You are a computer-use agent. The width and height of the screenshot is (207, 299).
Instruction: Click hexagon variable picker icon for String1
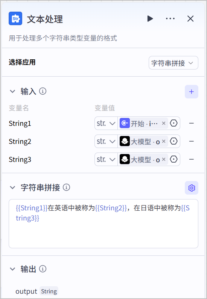tap(174, 123)
